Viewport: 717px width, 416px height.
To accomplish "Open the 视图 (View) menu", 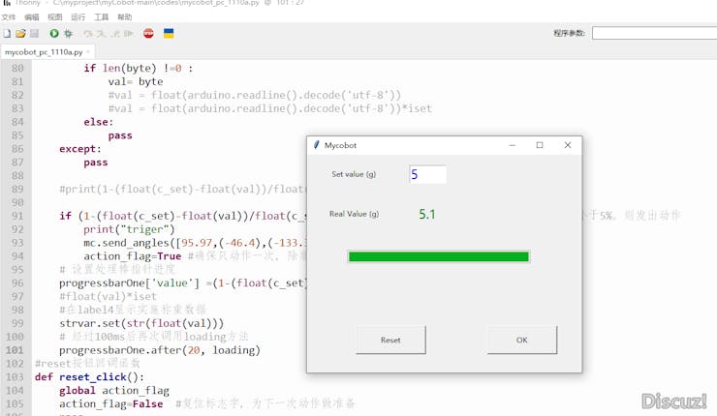I will [x=55, y=17].
